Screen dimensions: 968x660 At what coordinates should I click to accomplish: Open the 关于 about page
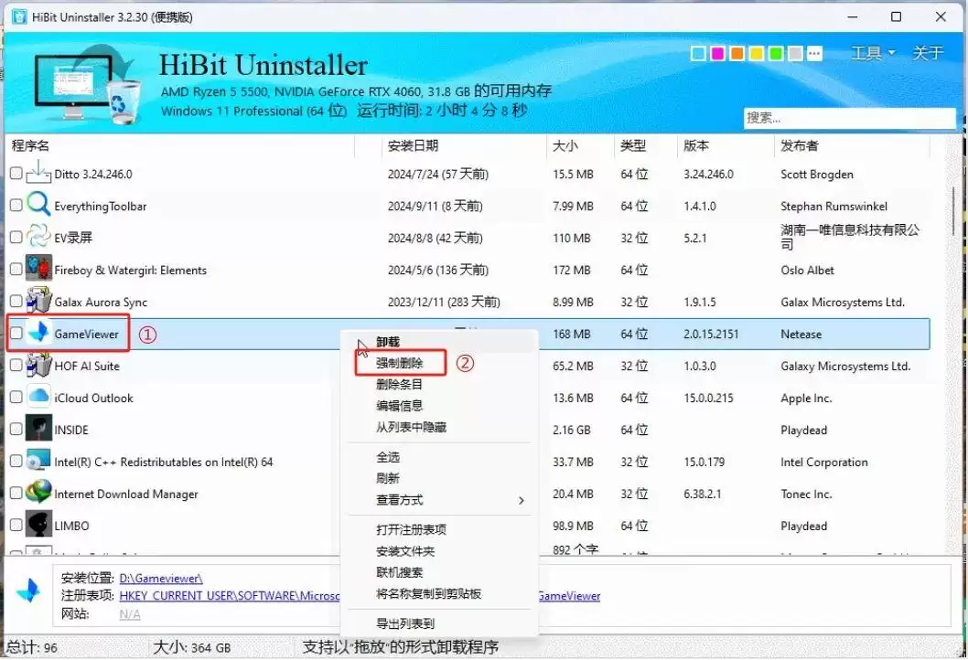point(928,54)
